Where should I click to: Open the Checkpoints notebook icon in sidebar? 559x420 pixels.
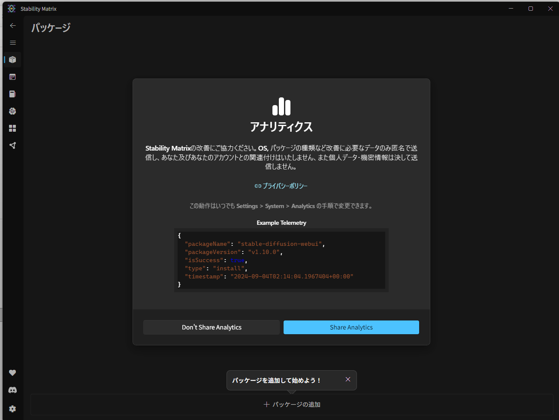pyautogui.click(x=12, y=94)
